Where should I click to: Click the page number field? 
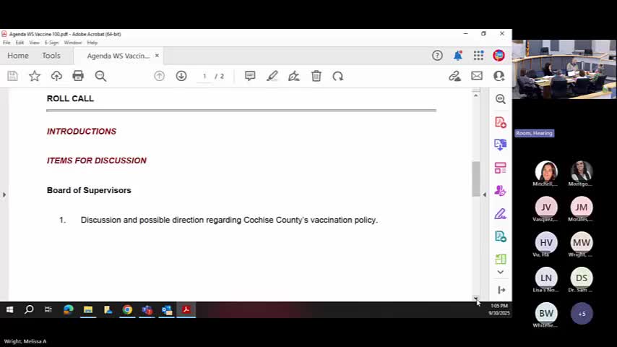coord(204,76)
